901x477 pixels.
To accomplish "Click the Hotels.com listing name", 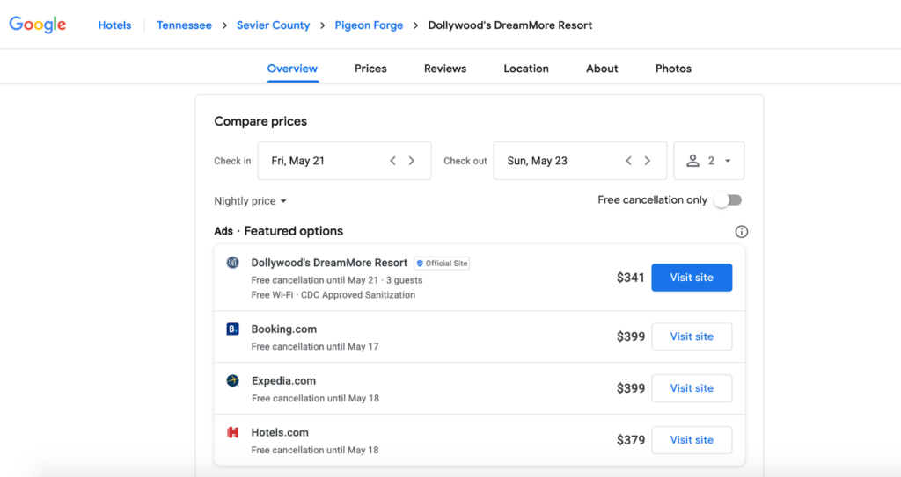I will (x=280, y=432).
